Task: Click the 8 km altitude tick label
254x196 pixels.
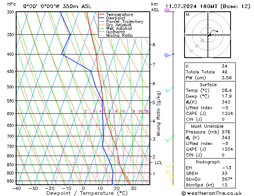Action: pos(154,44)
